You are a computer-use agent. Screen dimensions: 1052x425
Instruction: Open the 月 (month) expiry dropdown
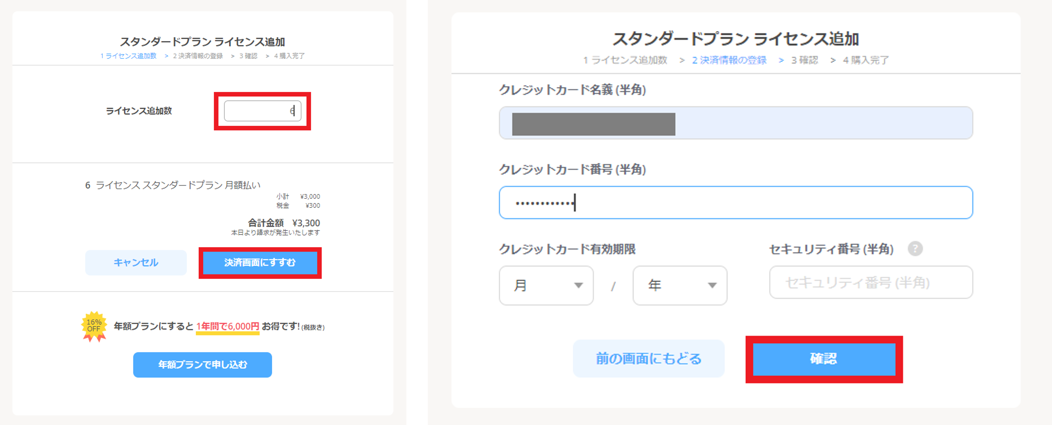546,285
